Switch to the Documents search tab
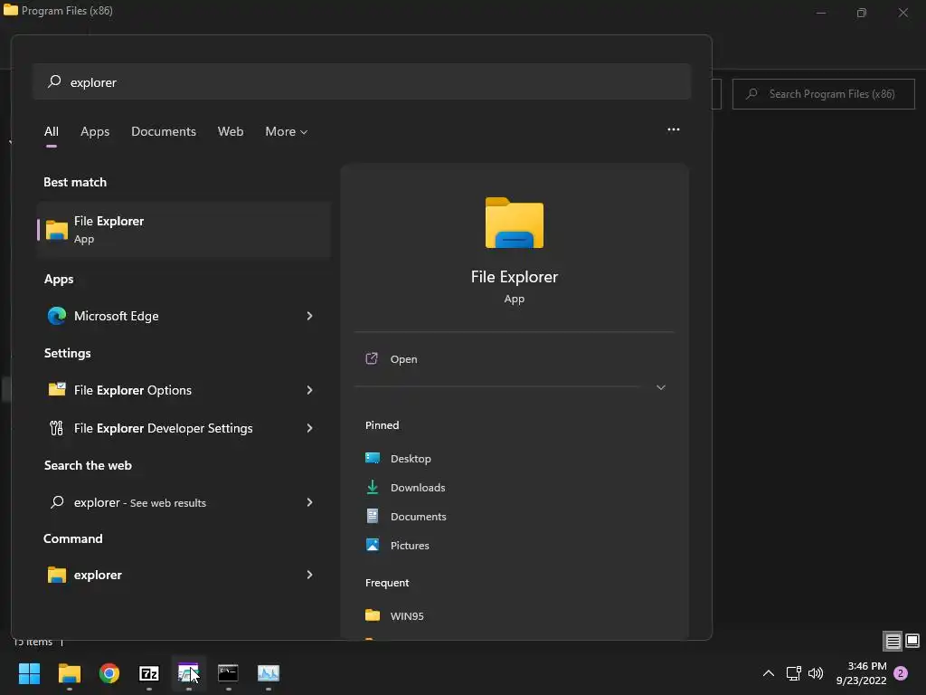 coord(164,132)
